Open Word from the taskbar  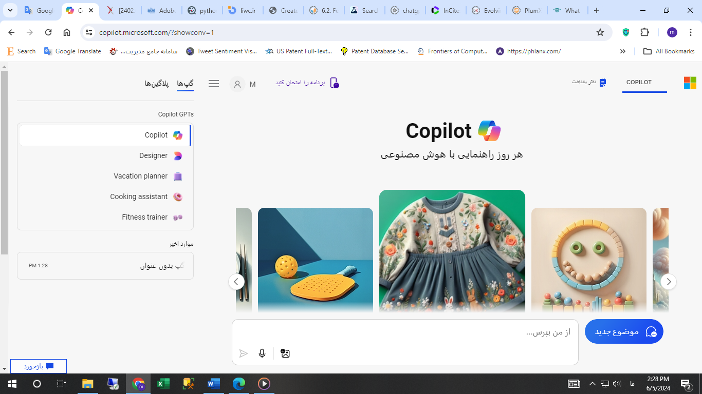pos(214,383)
